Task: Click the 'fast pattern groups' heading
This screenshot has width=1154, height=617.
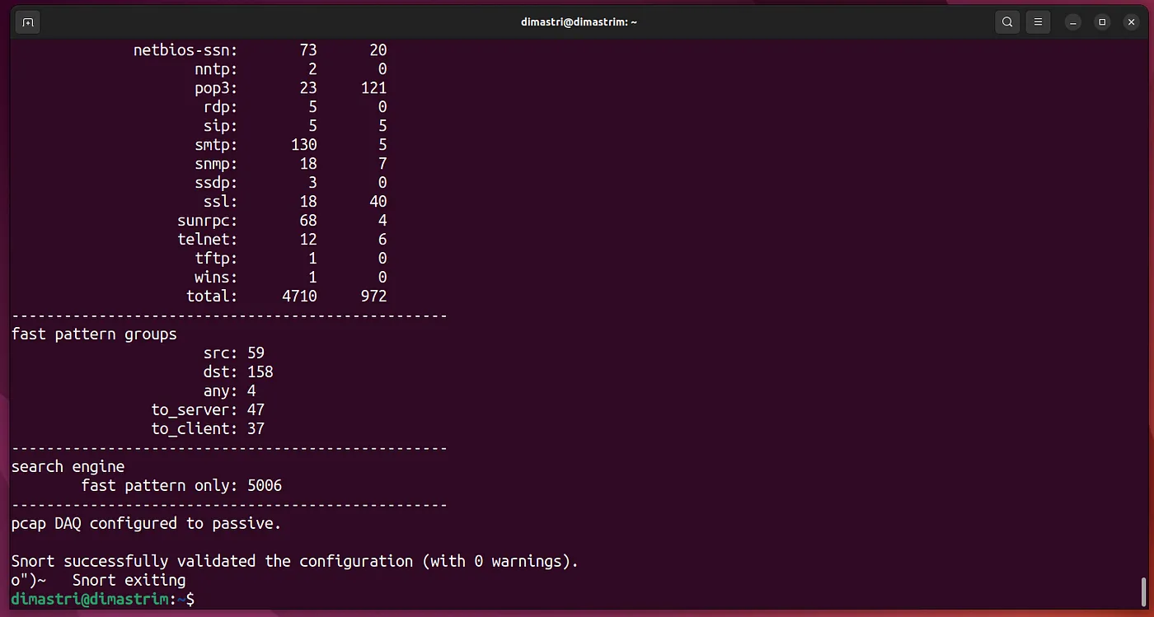Action: click(x=94, y=334)
